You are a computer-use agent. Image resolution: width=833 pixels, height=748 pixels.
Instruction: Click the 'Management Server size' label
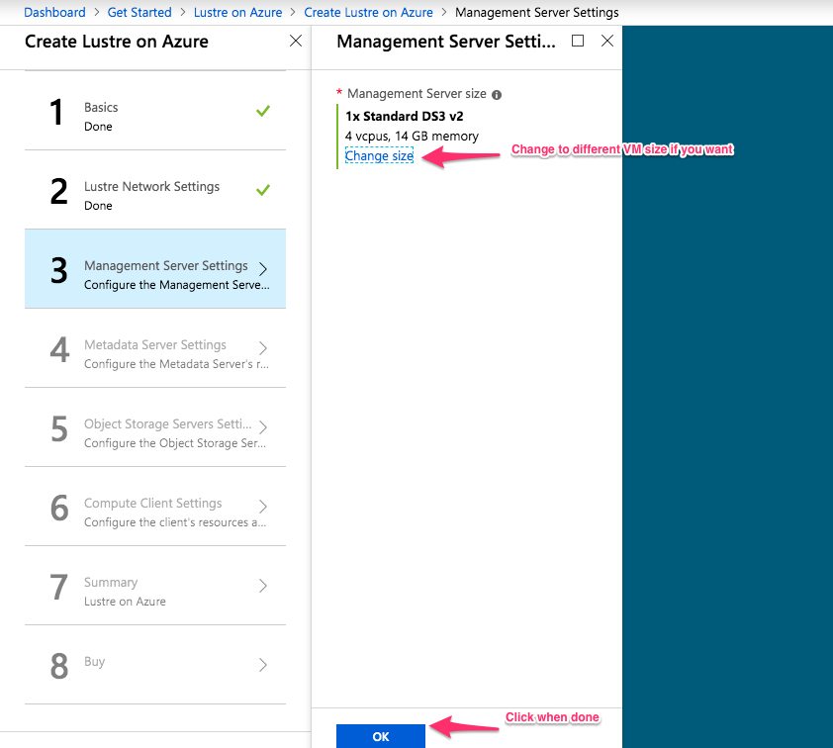point(416,94)
